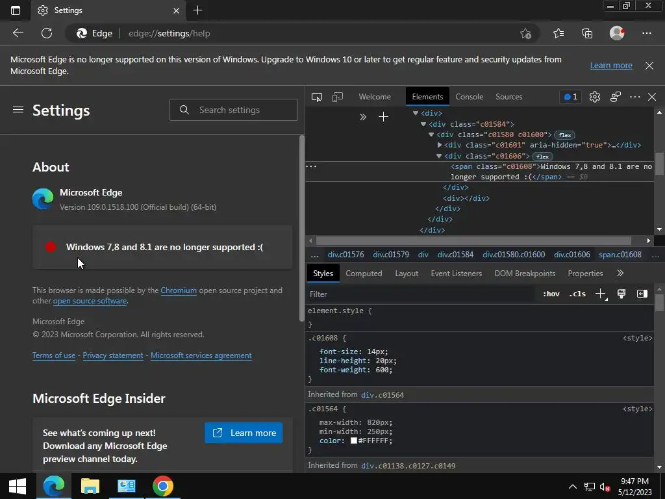Select the span c01608 element row
The height and width of the screenshot is (499, 665).
480,172
